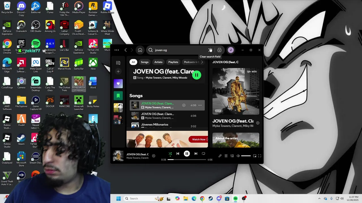
Task: Toggle repeat mode
Action: pos(203,154)
